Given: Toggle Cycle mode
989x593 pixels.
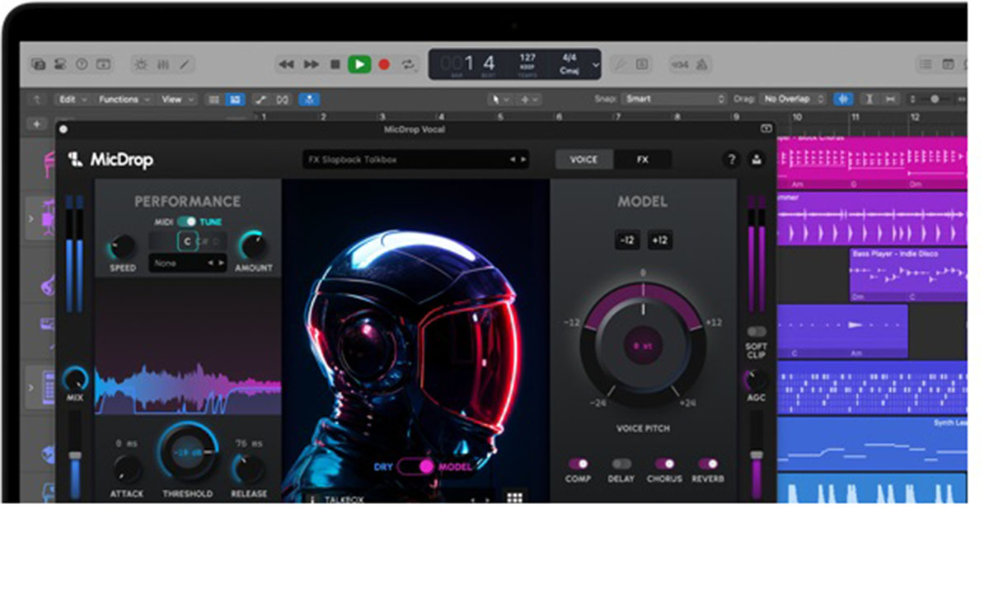Looking at the screenshot, I should pos(408,64).
